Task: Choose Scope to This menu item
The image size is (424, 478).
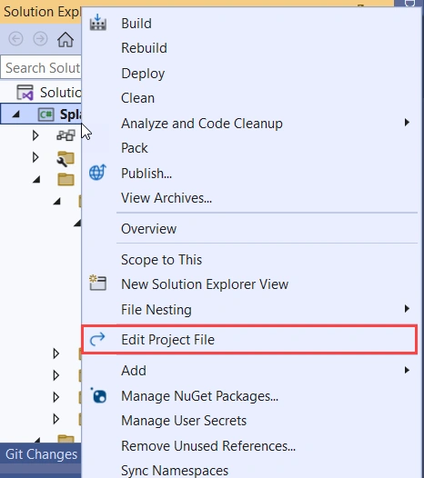Action: pos(161,260)
